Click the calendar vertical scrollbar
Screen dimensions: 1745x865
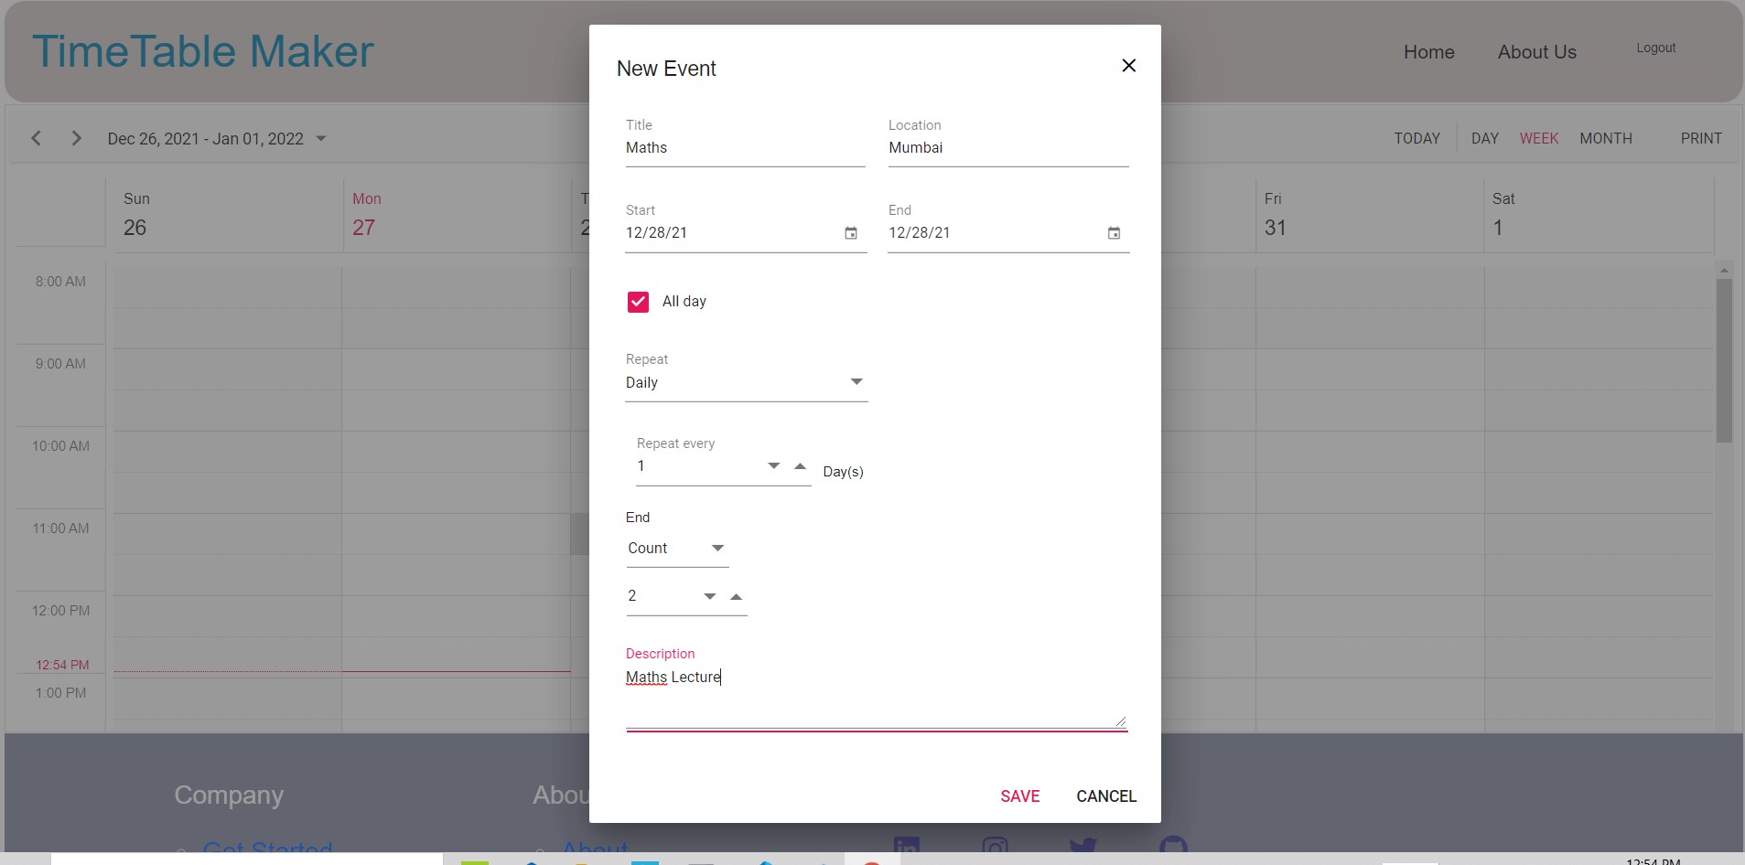[1724, 361]
